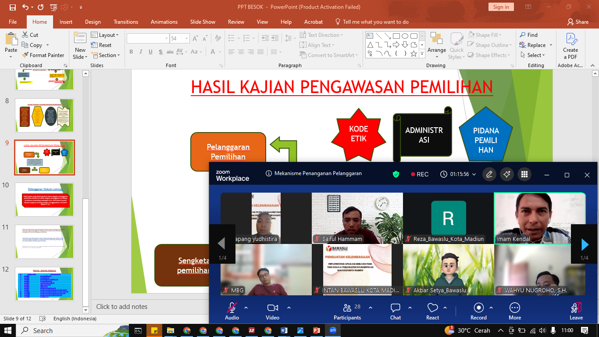Select slide 10 thumbnail
The width and height of the screenshot is (599, 337).
coord(45,200)
